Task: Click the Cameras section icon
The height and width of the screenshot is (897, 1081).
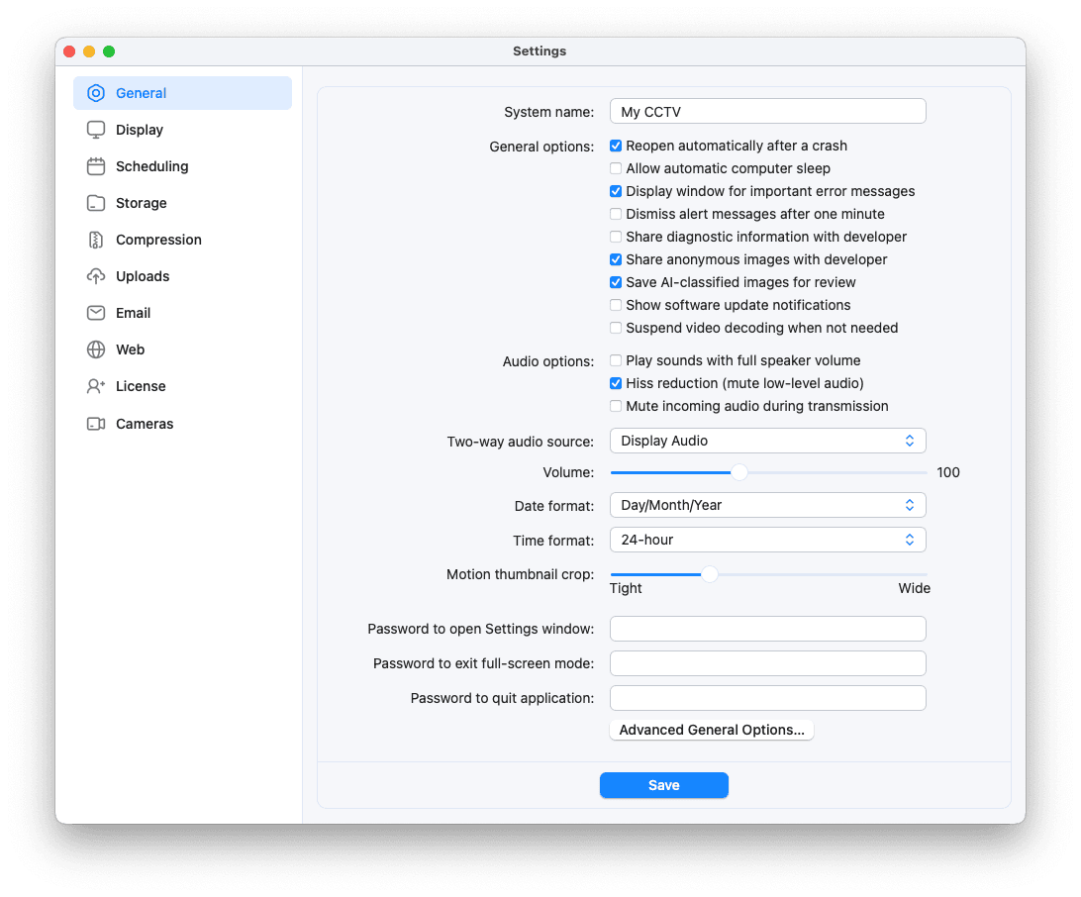Action: tap(95, 424)
